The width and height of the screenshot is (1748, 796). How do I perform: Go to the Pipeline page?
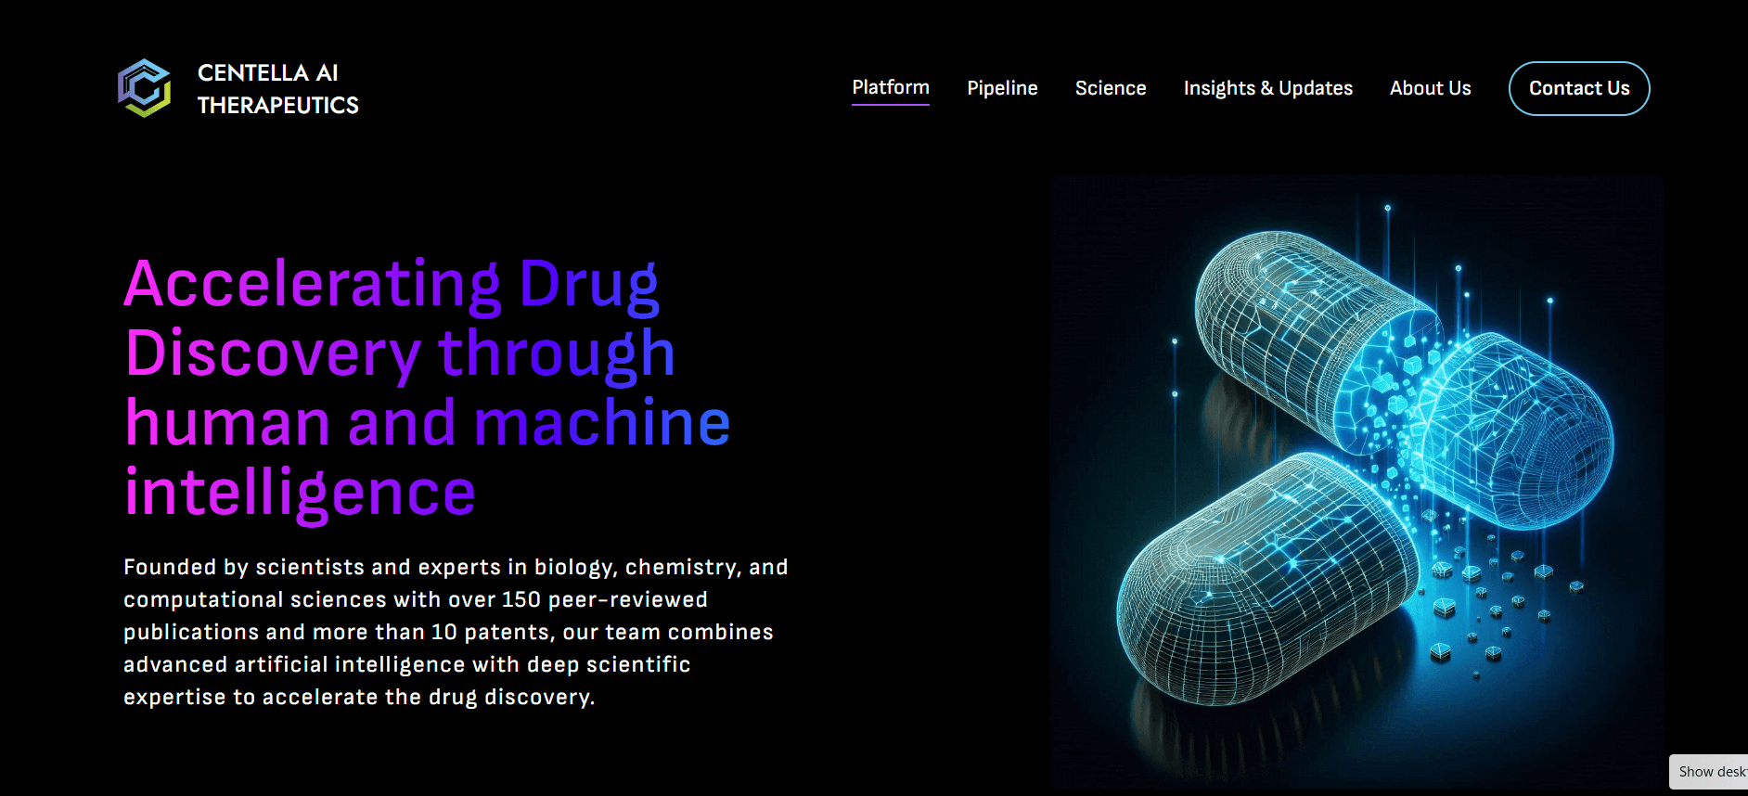(x=1002, y=88)
